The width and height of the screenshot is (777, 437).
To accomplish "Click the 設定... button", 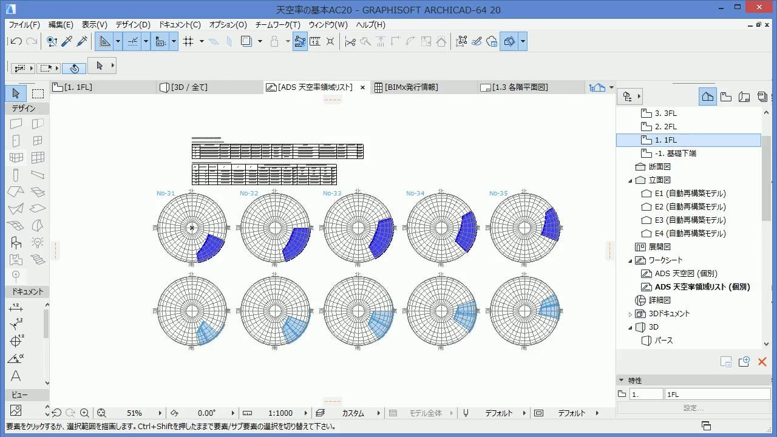I will point(693,408).
